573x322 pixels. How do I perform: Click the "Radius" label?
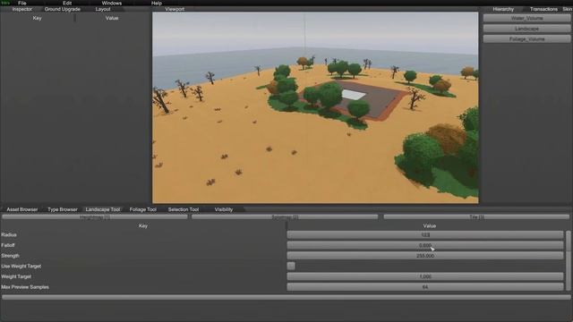point(9,234)
